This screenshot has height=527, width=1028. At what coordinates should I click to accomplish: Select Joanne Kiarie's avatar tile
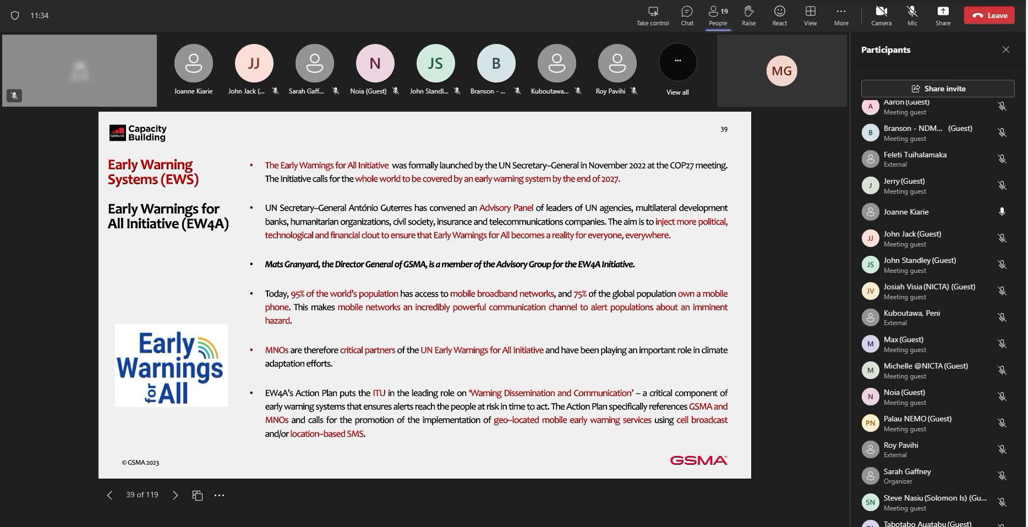(193, 63)
